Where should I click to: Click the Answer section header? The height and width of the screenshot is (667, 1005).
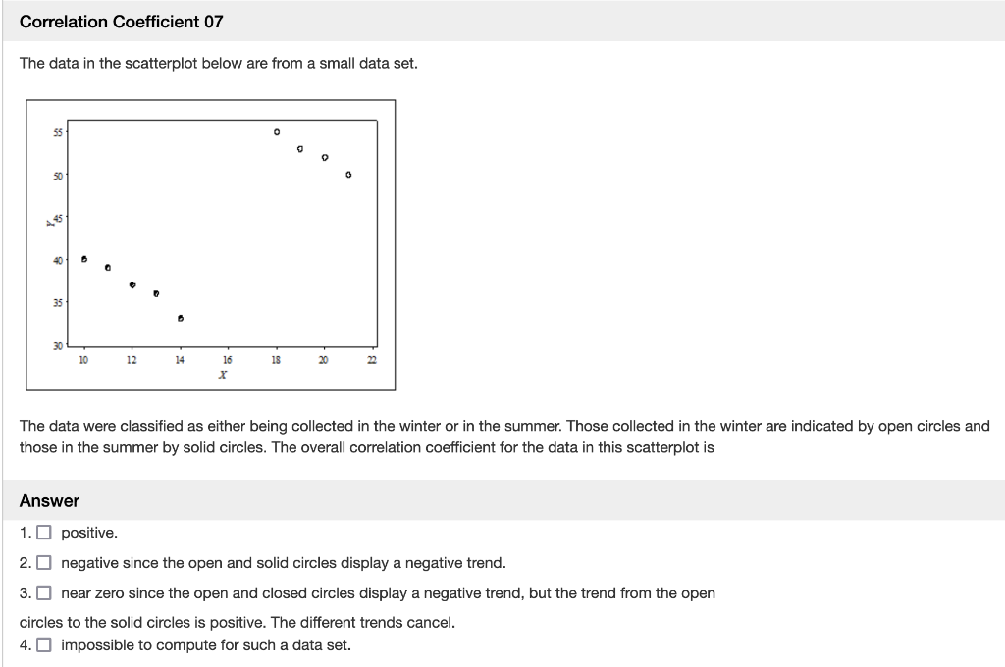coord(49,500)
